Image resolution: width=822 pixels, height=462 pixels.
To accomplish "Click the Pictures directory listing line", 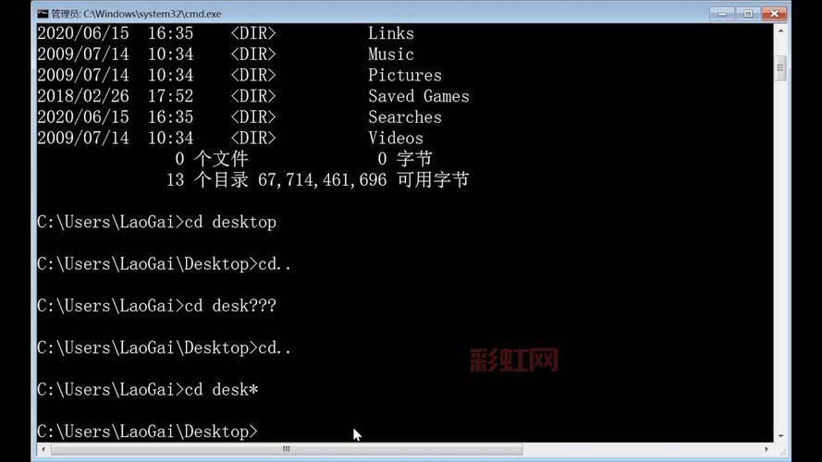I will click(239, 76).
